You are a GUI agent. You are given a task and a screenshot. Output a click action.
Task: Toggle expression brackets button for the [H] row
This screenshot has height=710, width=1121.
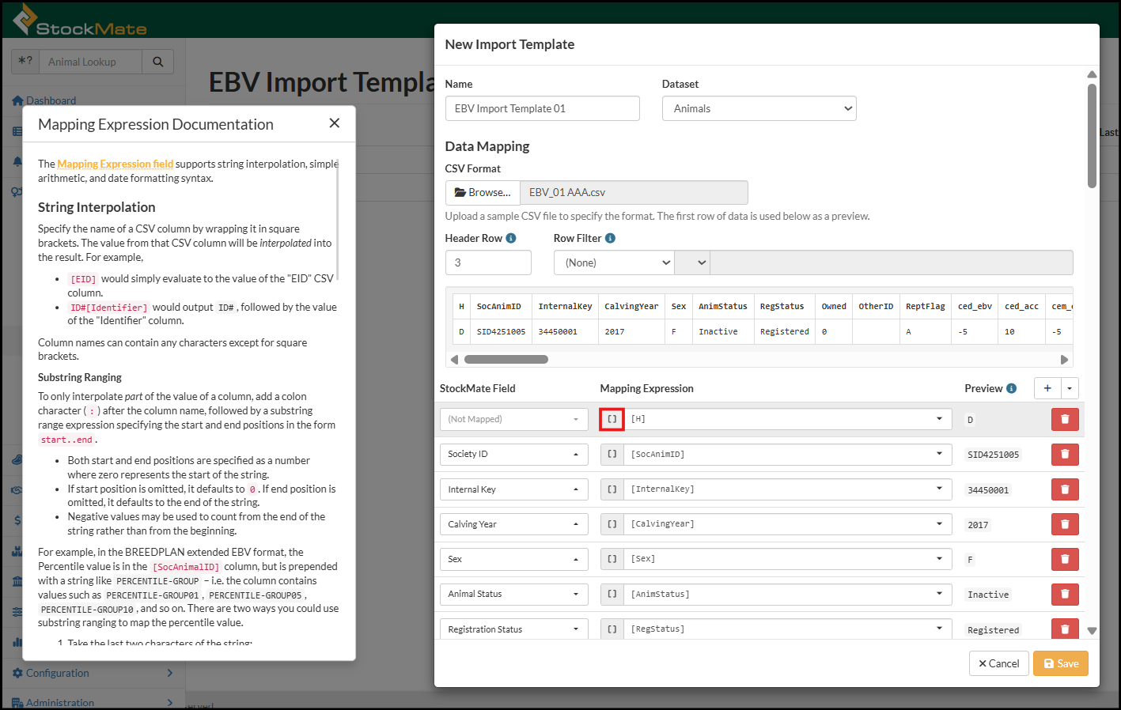612,419
